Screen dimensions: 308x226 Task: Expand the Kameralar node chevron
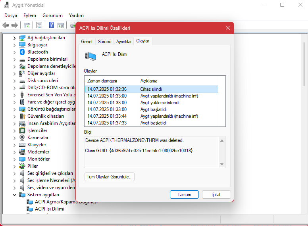(x=14, y=138)
